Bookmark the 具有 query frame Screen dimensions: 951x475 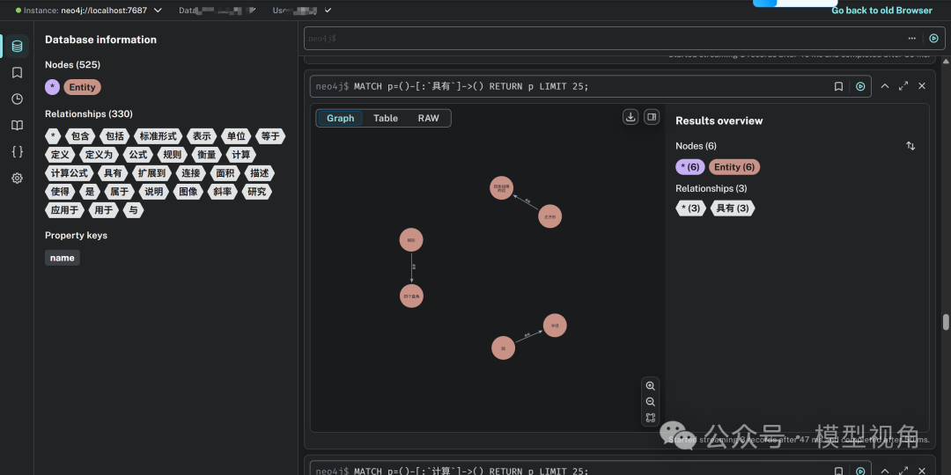(x=839, y=86)
